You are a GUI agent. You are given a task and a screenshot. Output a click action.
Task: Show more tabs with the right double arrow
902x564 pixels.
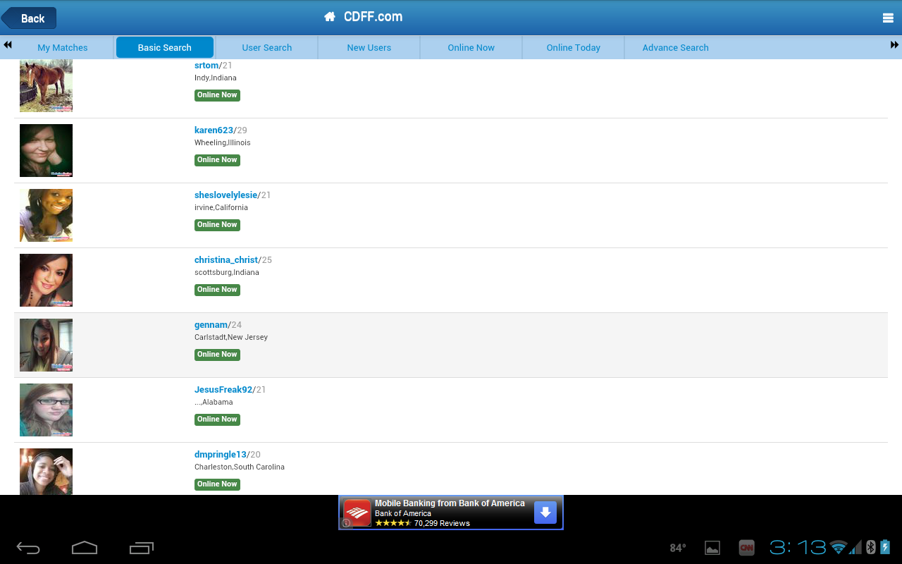894,45
